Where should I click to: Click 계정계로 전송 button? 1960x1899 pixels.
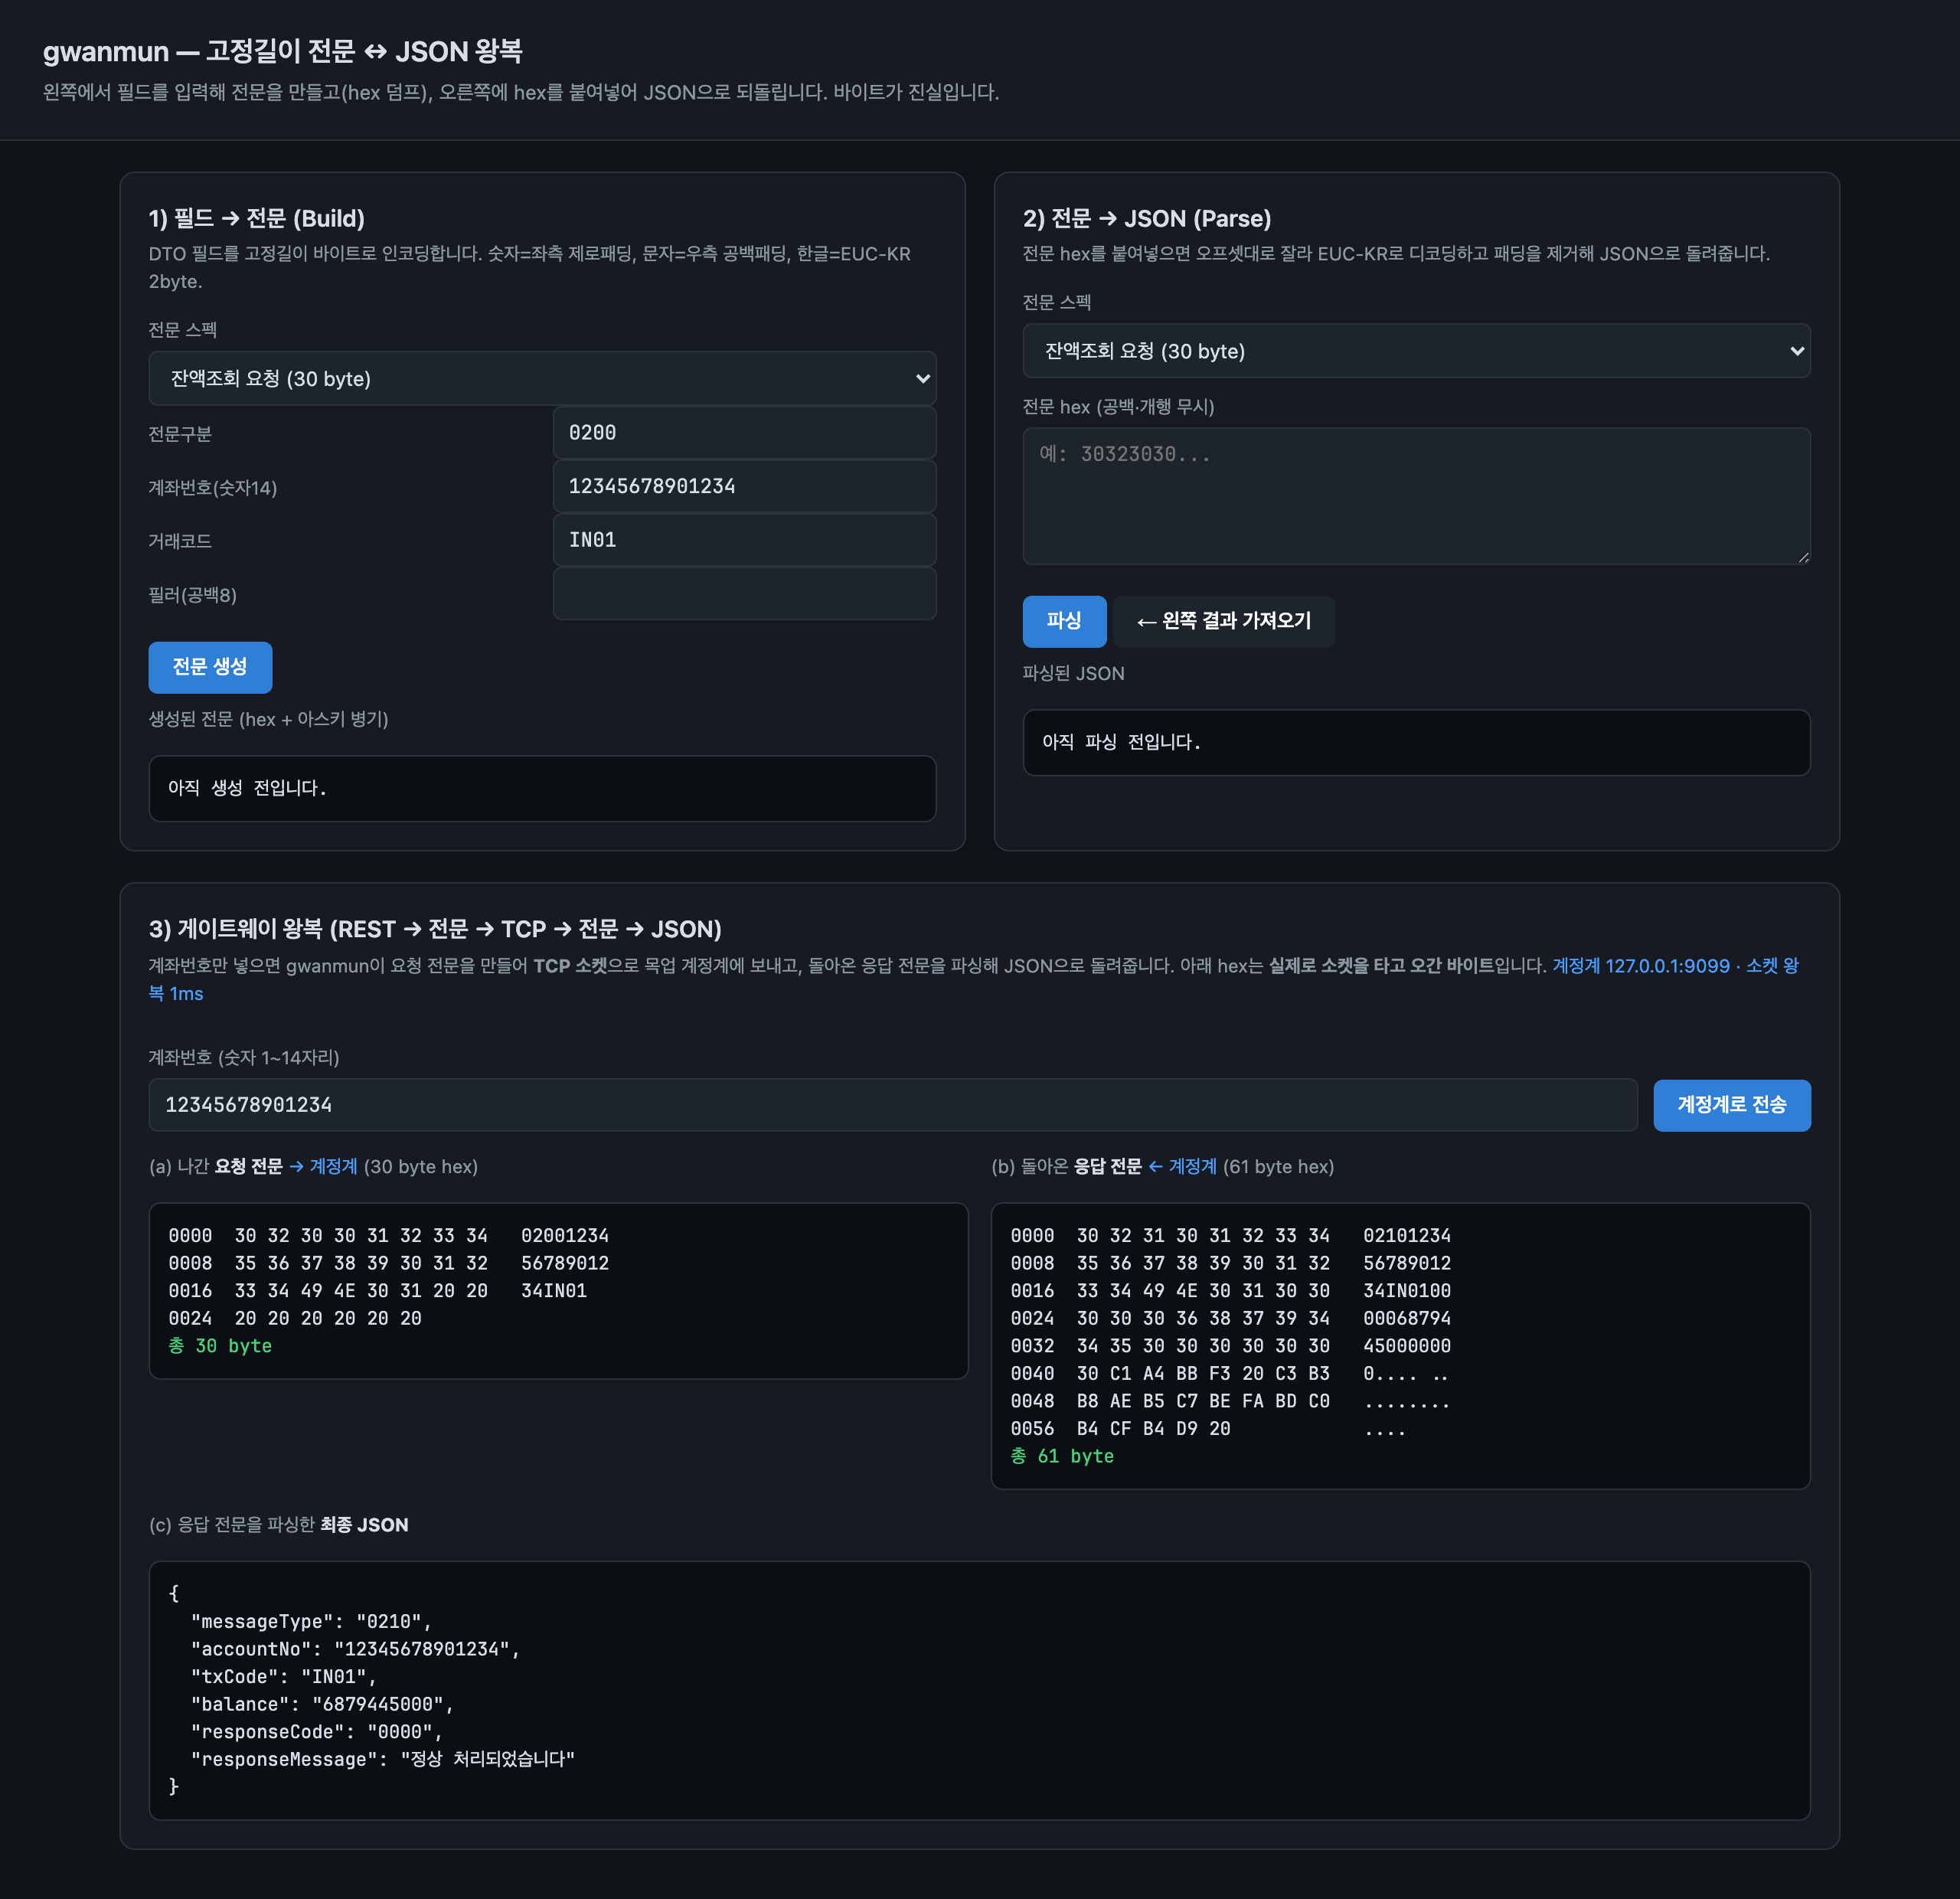(1731, 1105)
